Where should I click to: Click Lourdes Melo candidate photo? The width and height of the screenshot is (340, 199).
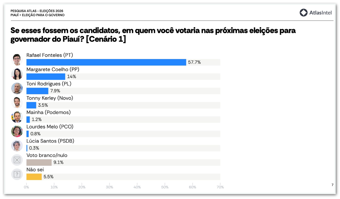(17, 131)
